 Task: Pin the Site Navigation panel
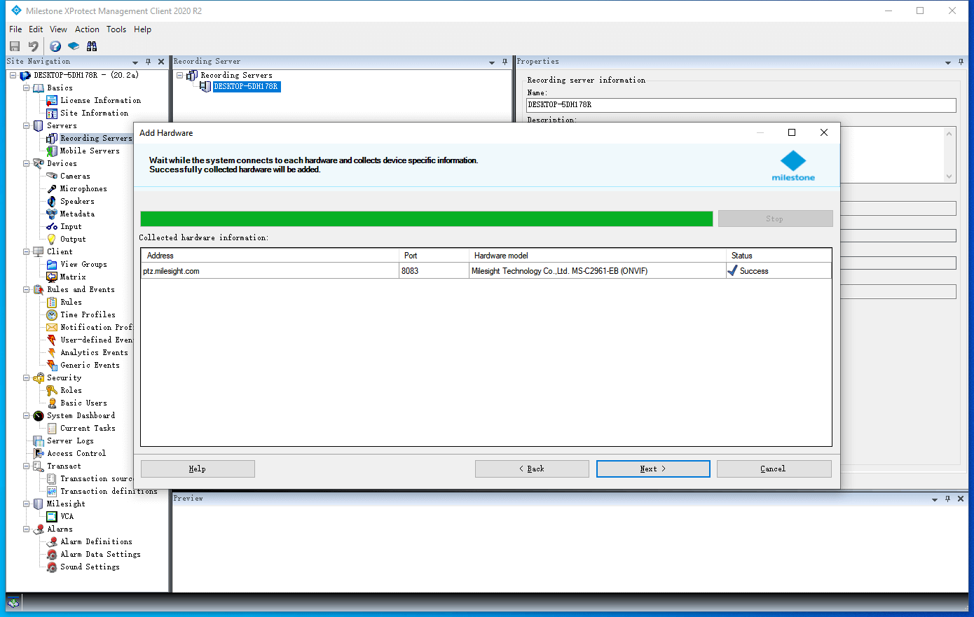tap(148, 62)
